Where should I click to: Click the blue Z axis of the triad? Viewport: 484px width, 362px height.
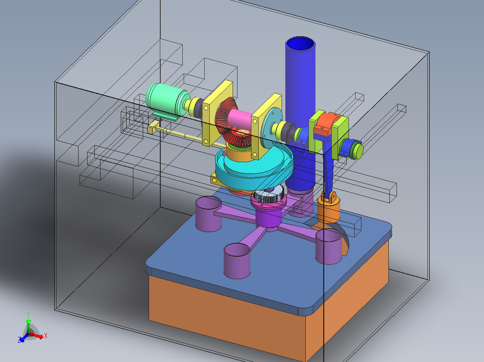click(x=23, y=338)
